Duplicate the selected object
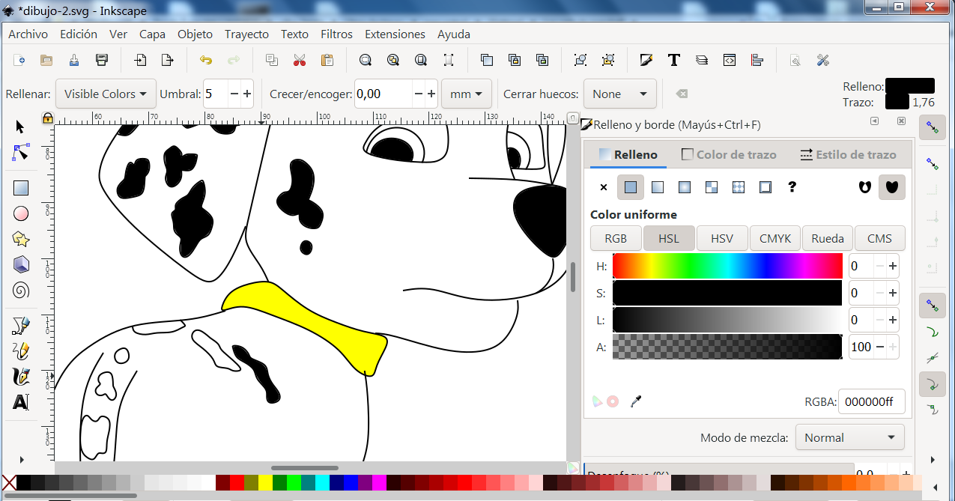 point(487,60)
